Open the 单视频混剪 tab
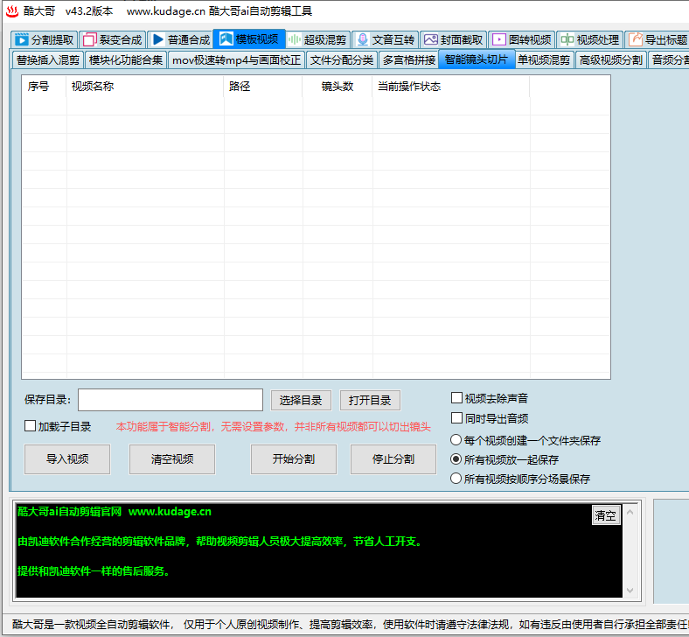 tap(544, 59)
